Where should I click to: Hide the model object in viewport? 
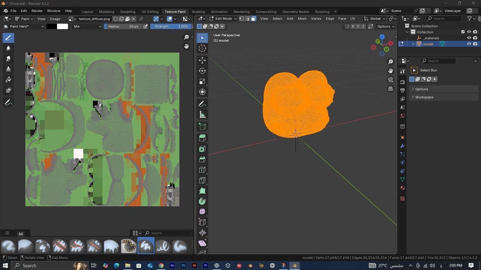[469, 44]
